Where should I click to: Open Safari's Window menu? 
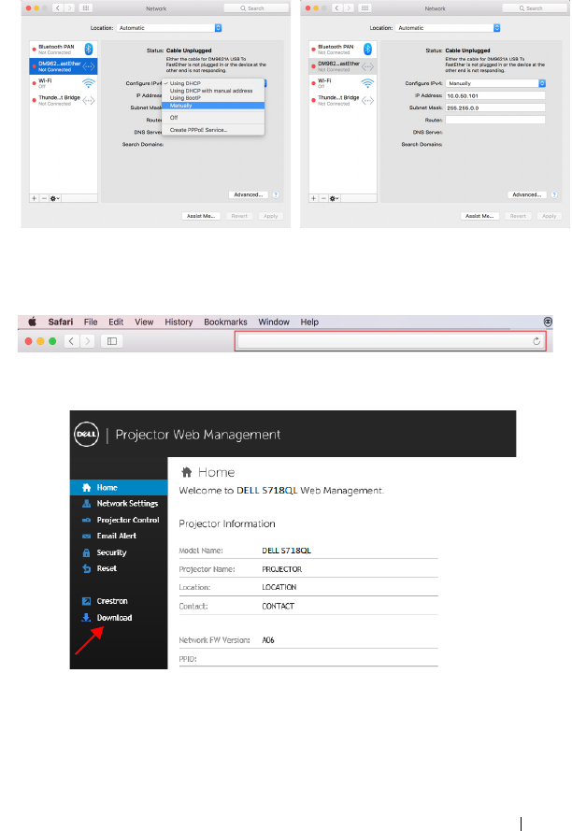pyautogui.click(x=274, y=322)
